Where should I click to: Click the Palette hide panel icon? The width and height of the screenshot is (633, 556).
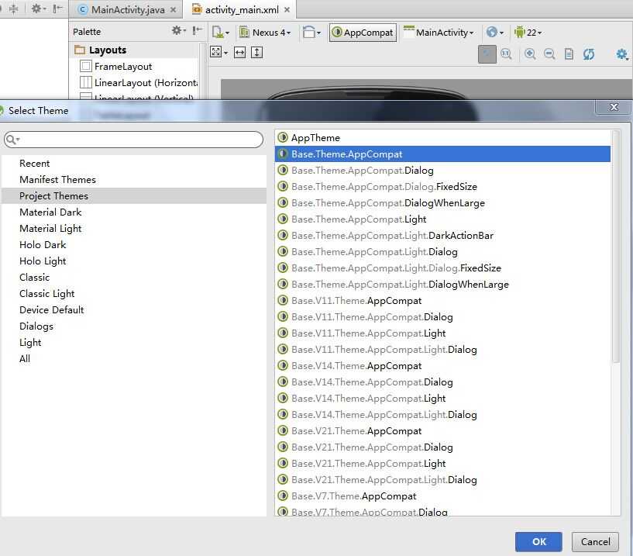tap(197, 31)
